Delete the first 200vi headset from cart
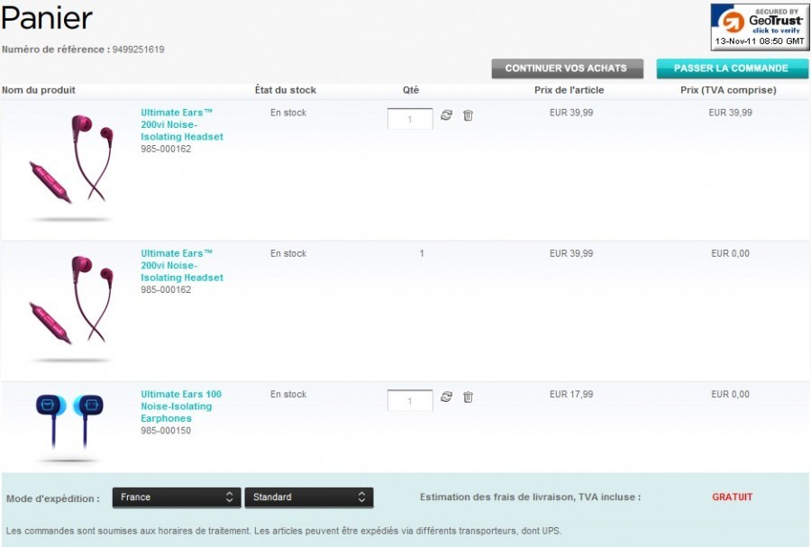The height and width of the screenshot is (547, 811). pyautogui.click(x=468, y=115)
